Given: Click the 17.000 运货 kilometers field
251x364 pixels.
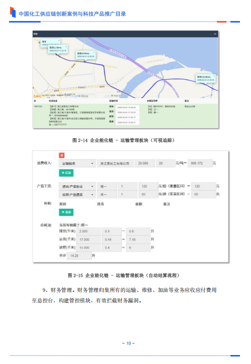Looking at the screenshot, I should tap(89, 239).
